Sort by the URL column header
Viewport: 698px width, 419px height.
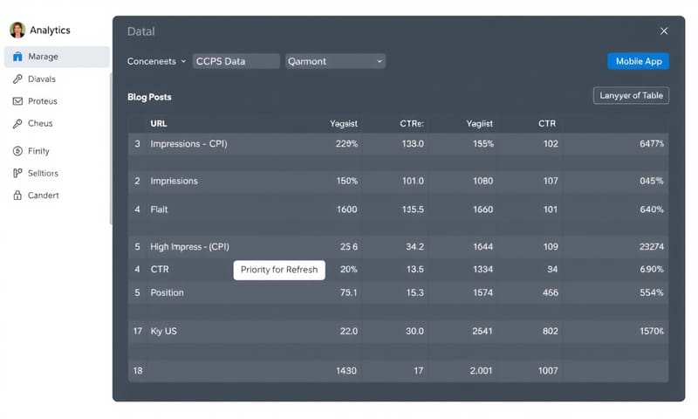click(159, 124)
